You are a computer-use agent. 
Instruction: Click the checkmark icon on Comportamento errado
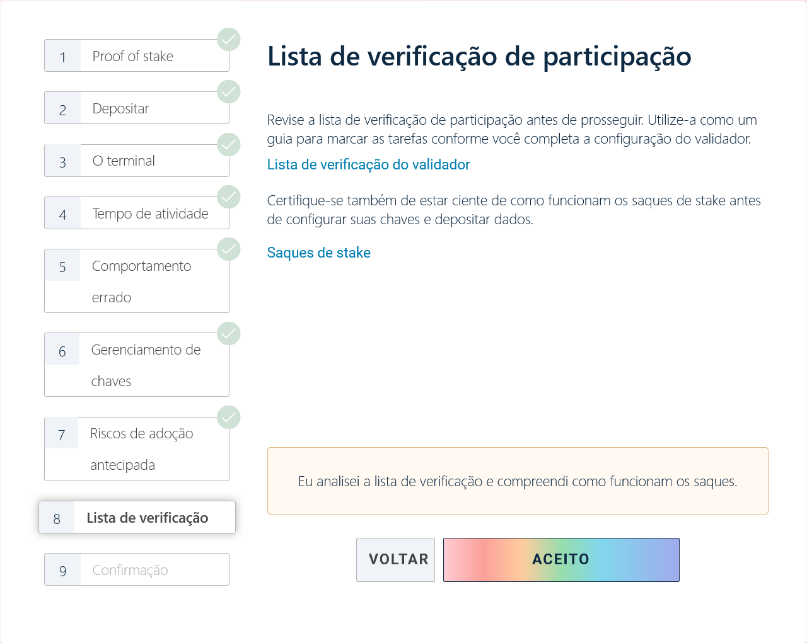(228, 249)
